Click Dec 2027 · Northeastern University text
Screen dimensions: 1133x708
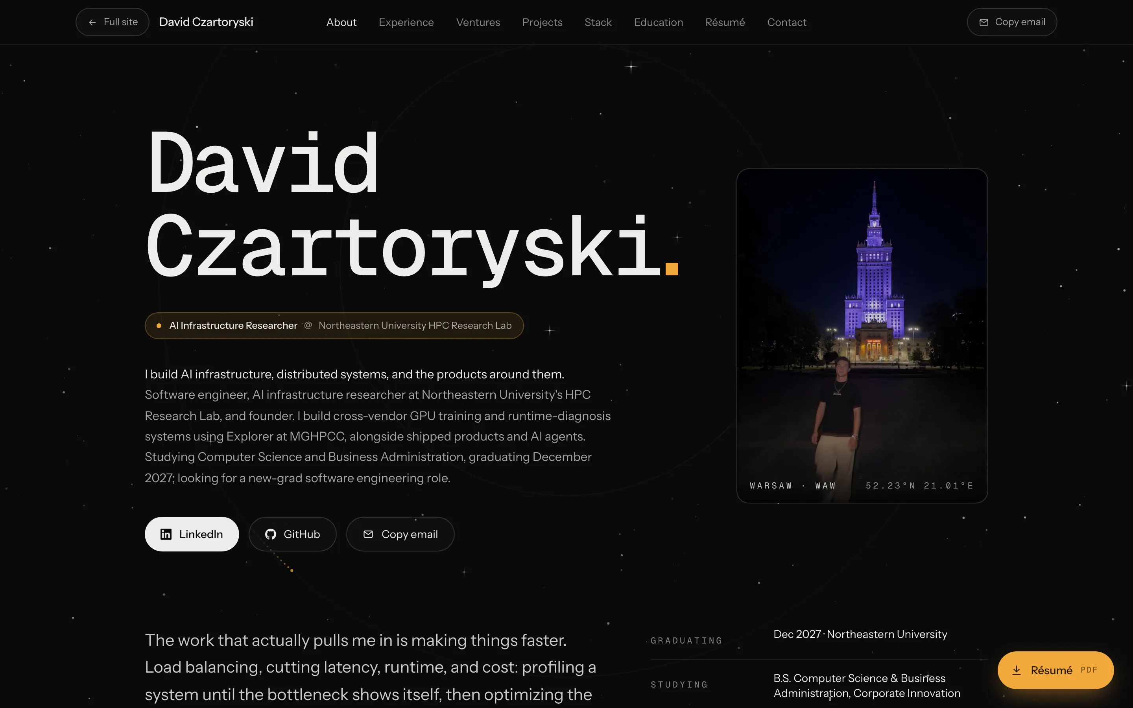point(860,634)
